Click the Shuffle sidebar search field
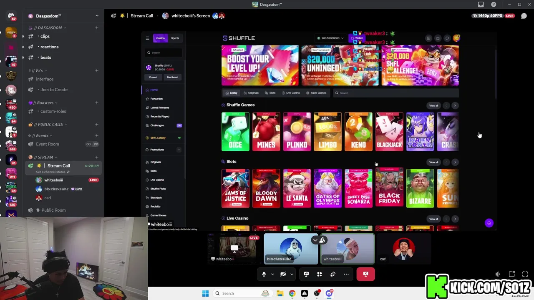Screen dimensions: 534x300 point(164,52)
